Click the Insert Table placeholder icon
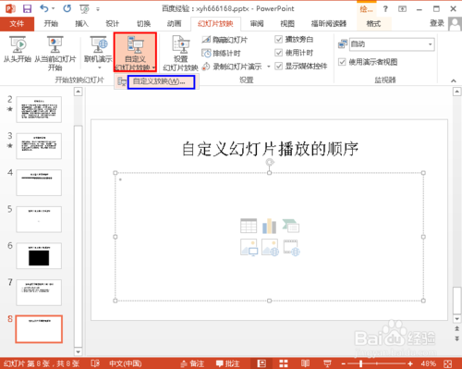This screenshot has height=369, width=462. tap(249, 226)
